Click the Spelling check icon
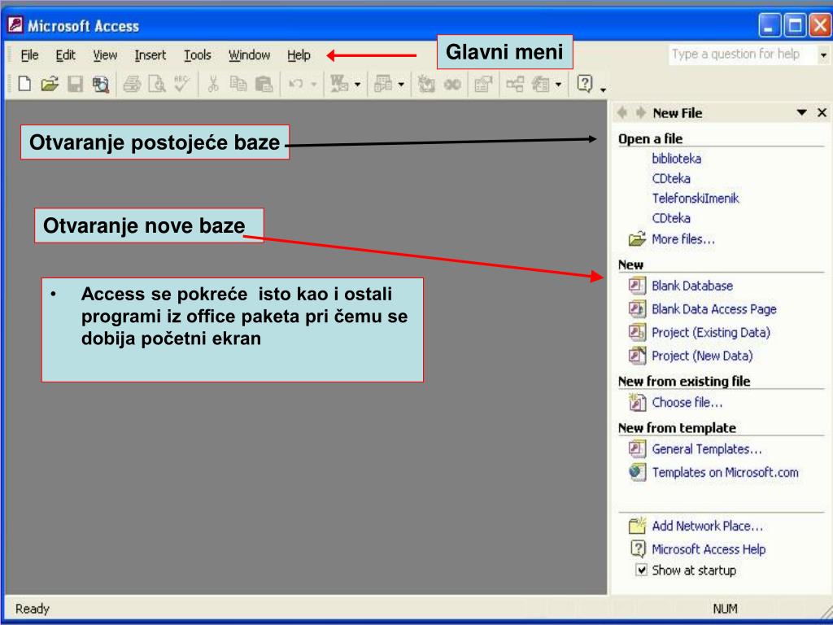 (181, 84)
